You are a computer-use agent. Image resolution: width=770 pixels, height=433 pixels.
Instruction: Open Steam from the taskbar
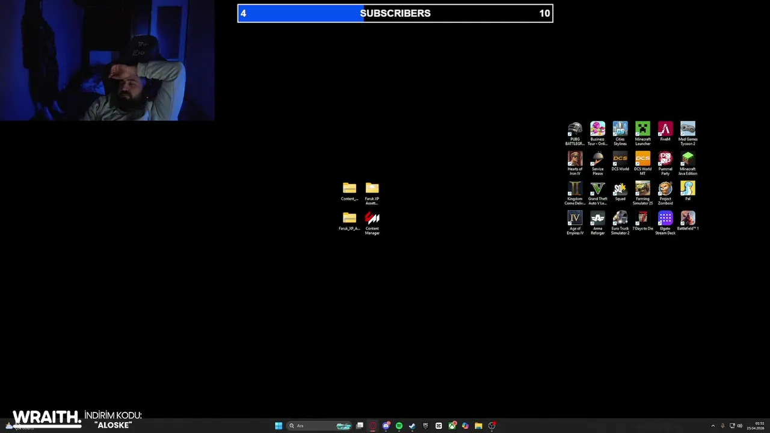click(412, 426)
